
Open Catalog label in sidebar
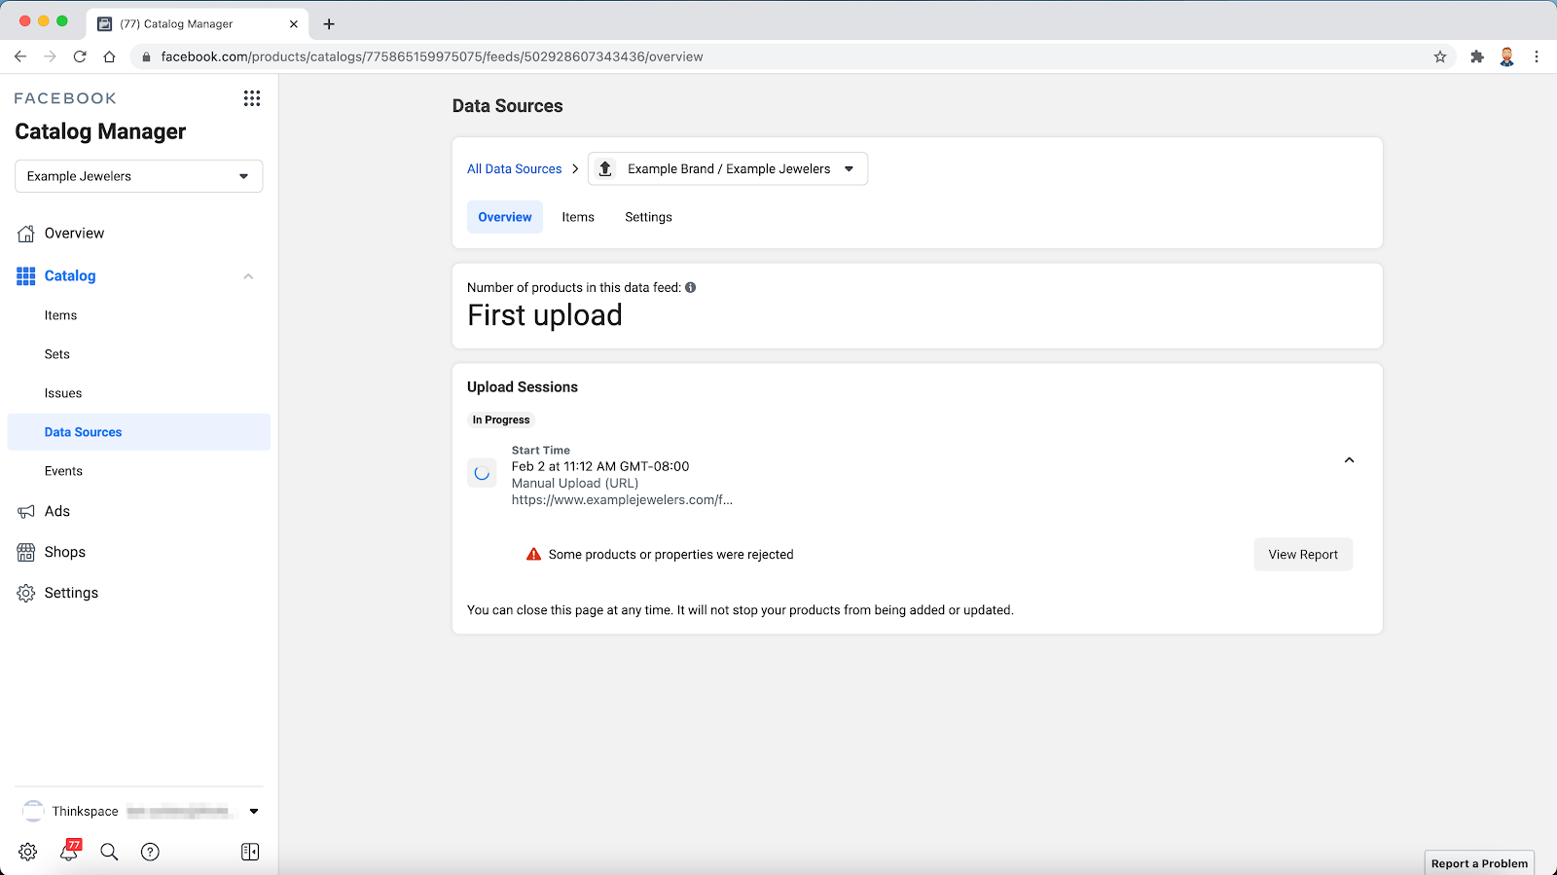click(x=70, y=276)
